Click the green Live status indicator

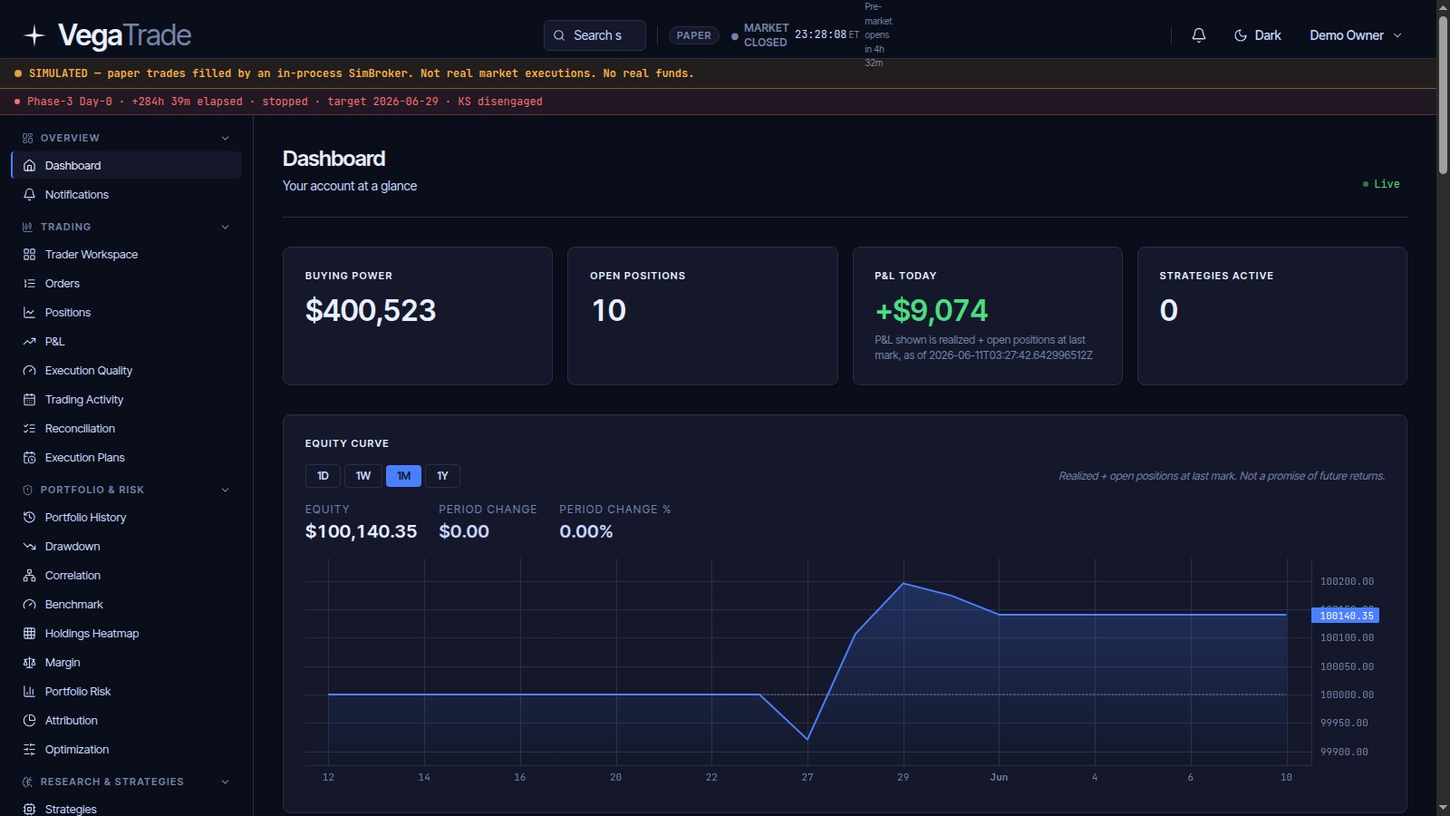(x=1381, y=184)
